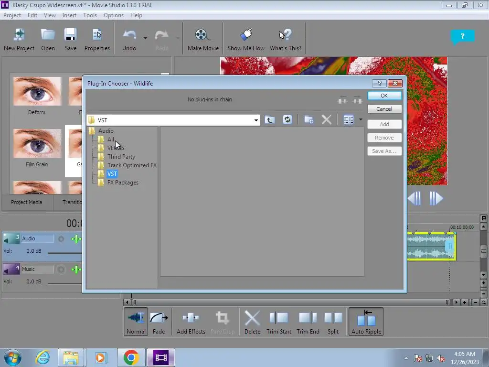
Task: Click the Music track volume slider
Action: pyautogui.click(x=64, y=283)
